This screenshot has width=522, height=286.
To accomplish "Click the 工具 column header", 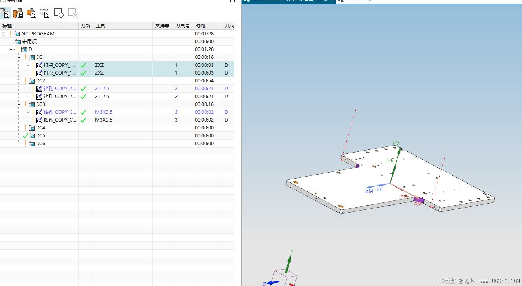I will (x=123, y=26).
